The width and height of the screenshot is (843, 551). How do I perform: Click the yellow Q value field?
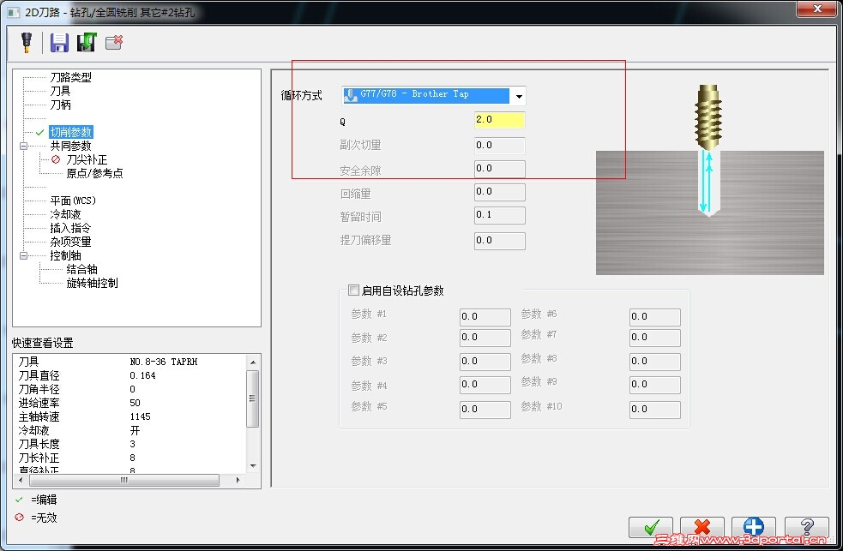(499, 120)
